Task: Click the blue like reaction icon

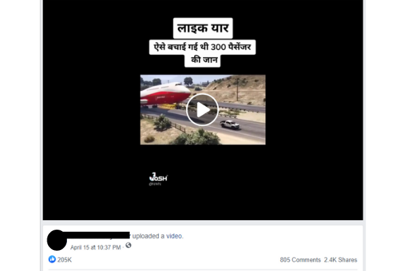Action: coord(52,259)
